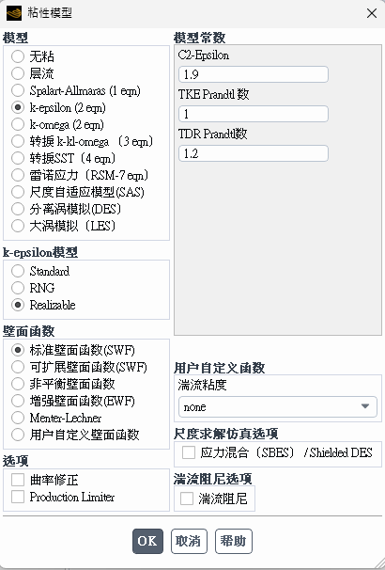The image size is (385, 570).
Task: Select k-omega (2 eqn) model
Action: (18, 124)
